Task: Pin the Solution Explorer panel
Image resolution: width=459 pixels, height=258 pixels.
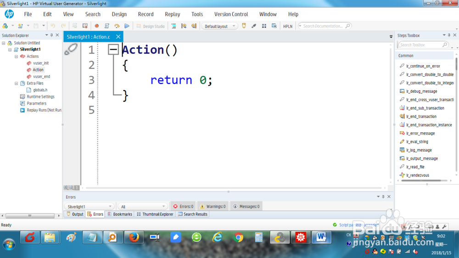Action: click(x=51, y=35)
